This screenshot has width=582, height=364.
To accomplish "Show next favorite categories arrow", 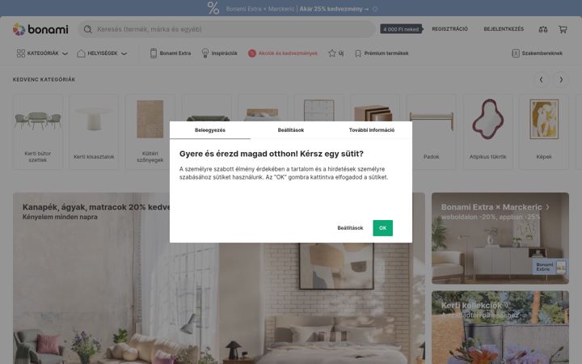I will click(x=561, y=79).
